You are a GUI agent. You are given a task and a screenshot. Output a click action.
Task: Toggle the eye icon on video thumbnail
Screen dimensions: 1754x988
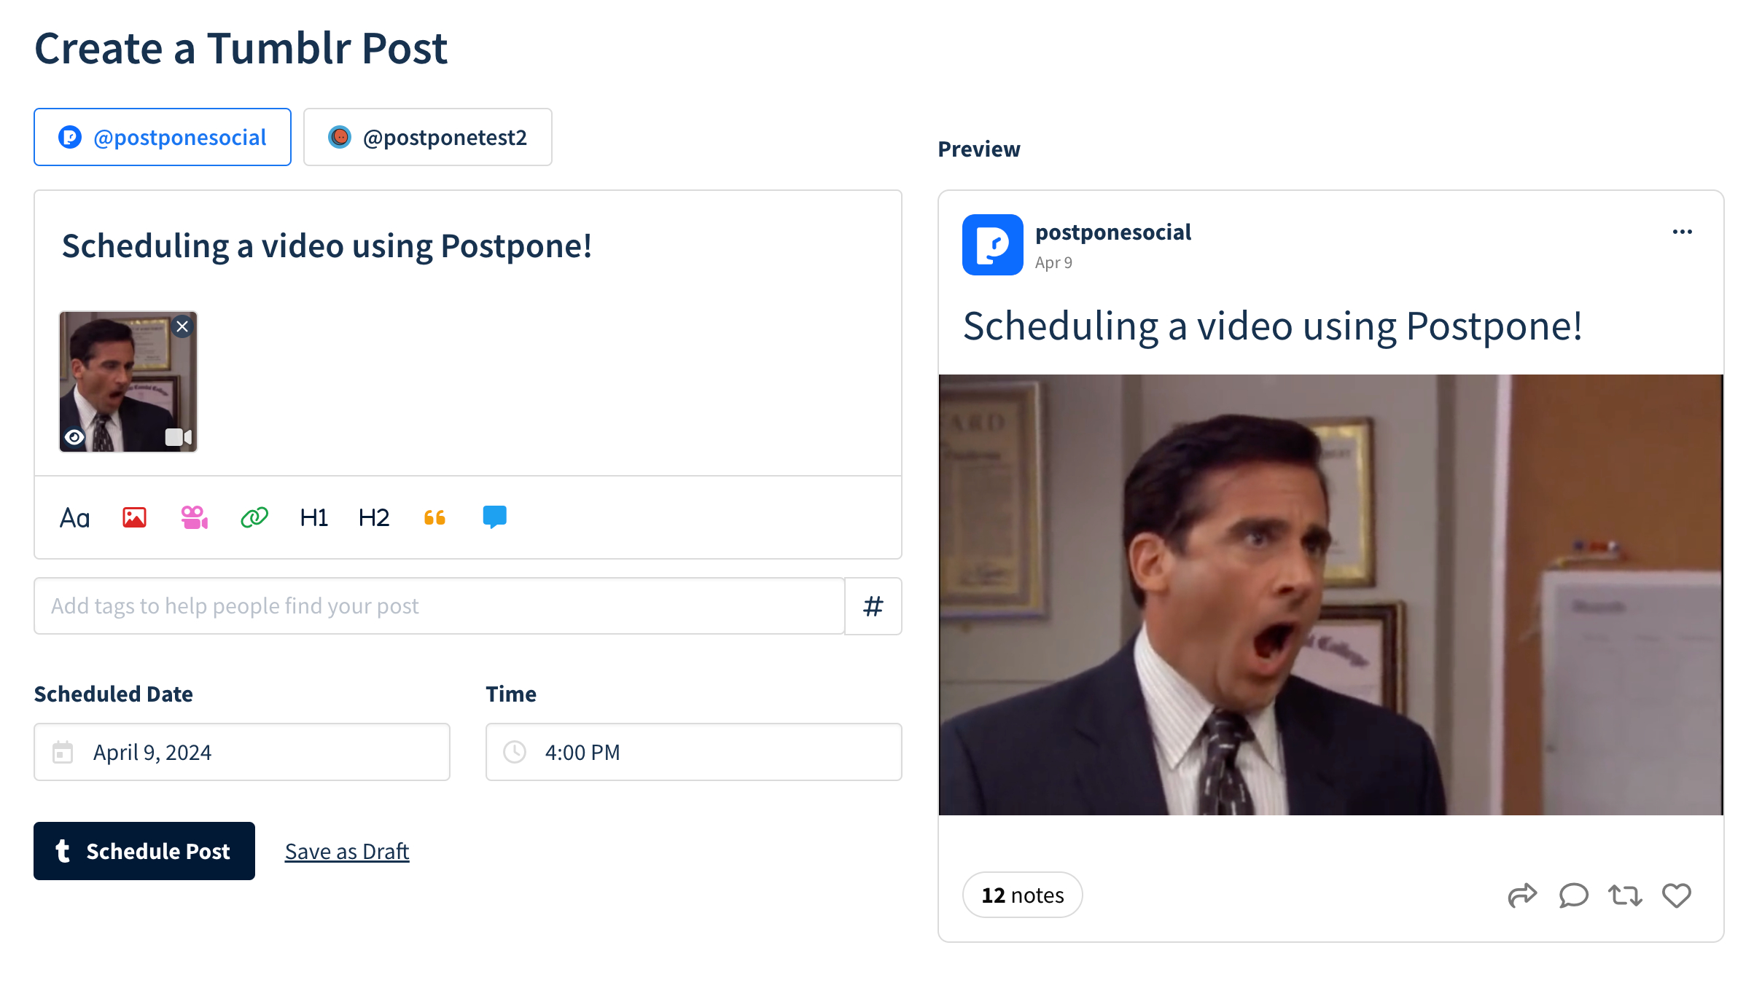[x=74, y=437]
